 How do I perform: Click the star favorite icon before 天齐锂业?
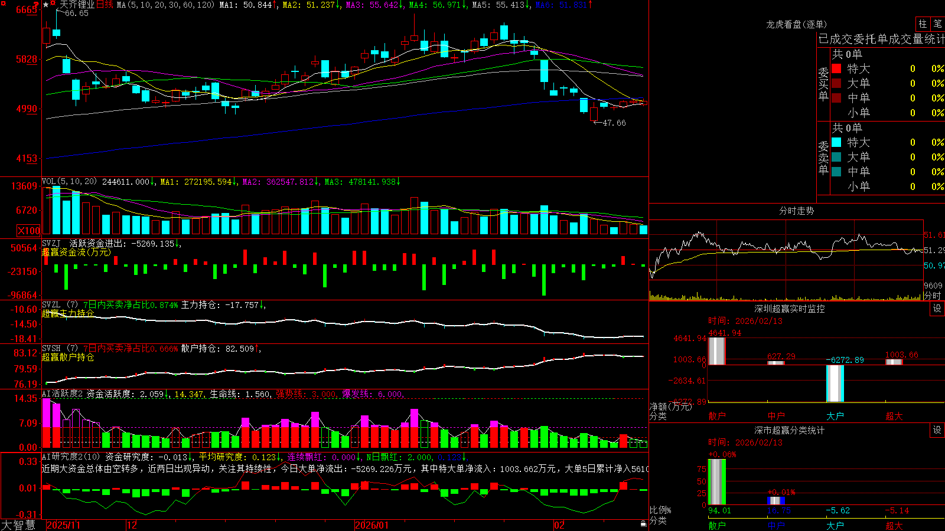[x=45, y=5]
